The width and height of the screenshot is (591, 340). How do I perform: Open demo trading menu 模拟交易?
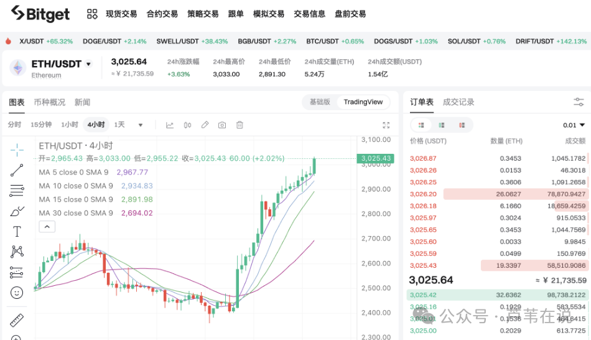pyautogui.click(x=268, y=14)
